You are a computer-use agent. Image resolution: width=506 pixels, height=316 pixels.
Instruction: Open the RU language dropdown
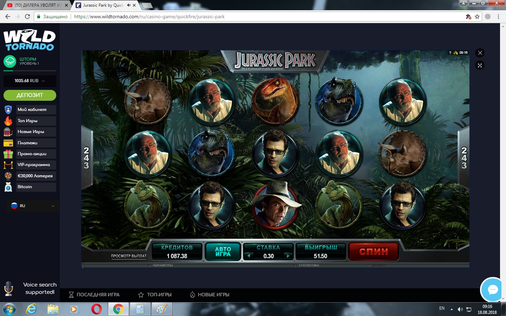(x=33, y=206)
